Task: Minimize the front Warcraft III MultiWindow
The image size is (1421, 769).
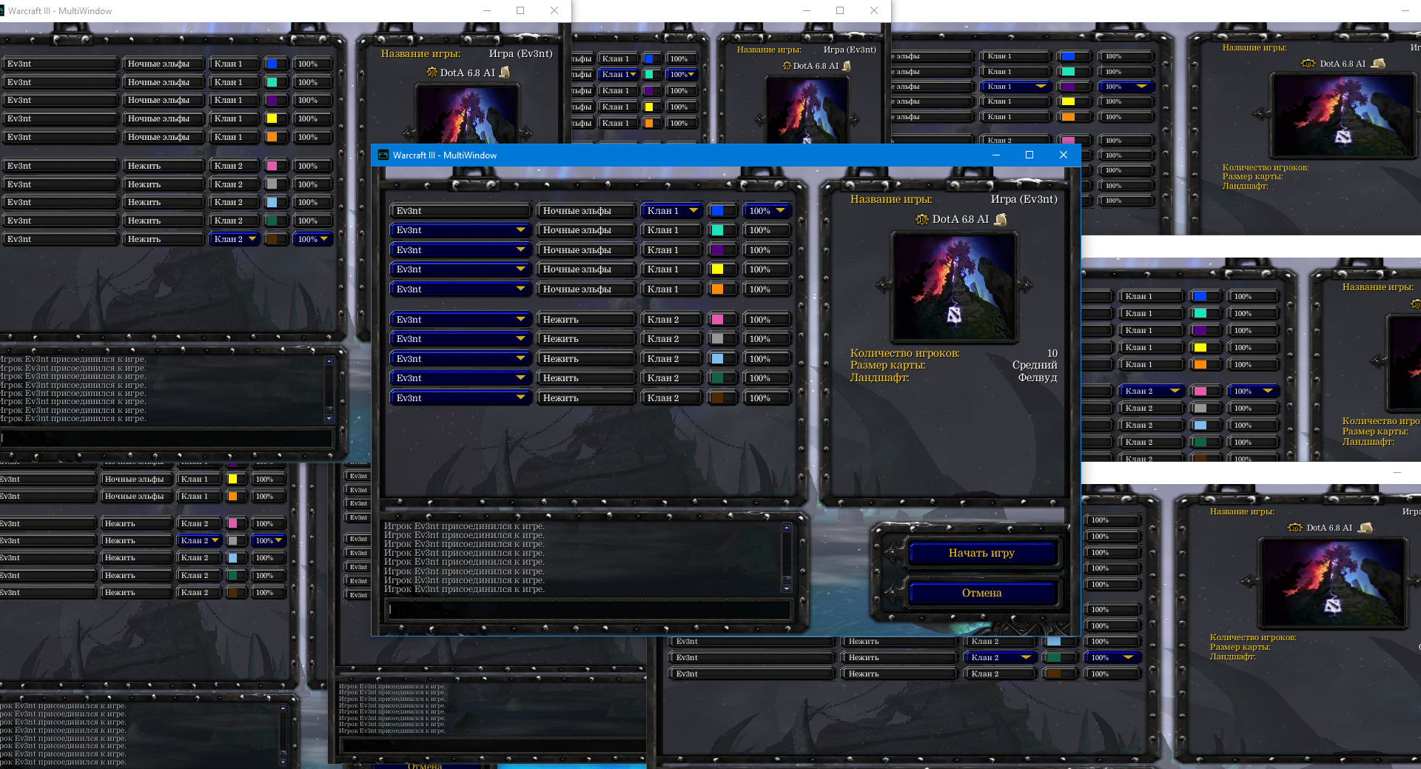Action: 996,155
